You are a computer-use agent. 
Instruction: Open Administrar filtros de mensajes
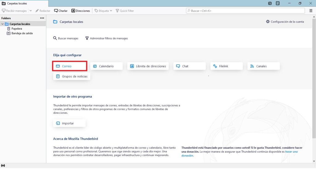coord(106,38)
